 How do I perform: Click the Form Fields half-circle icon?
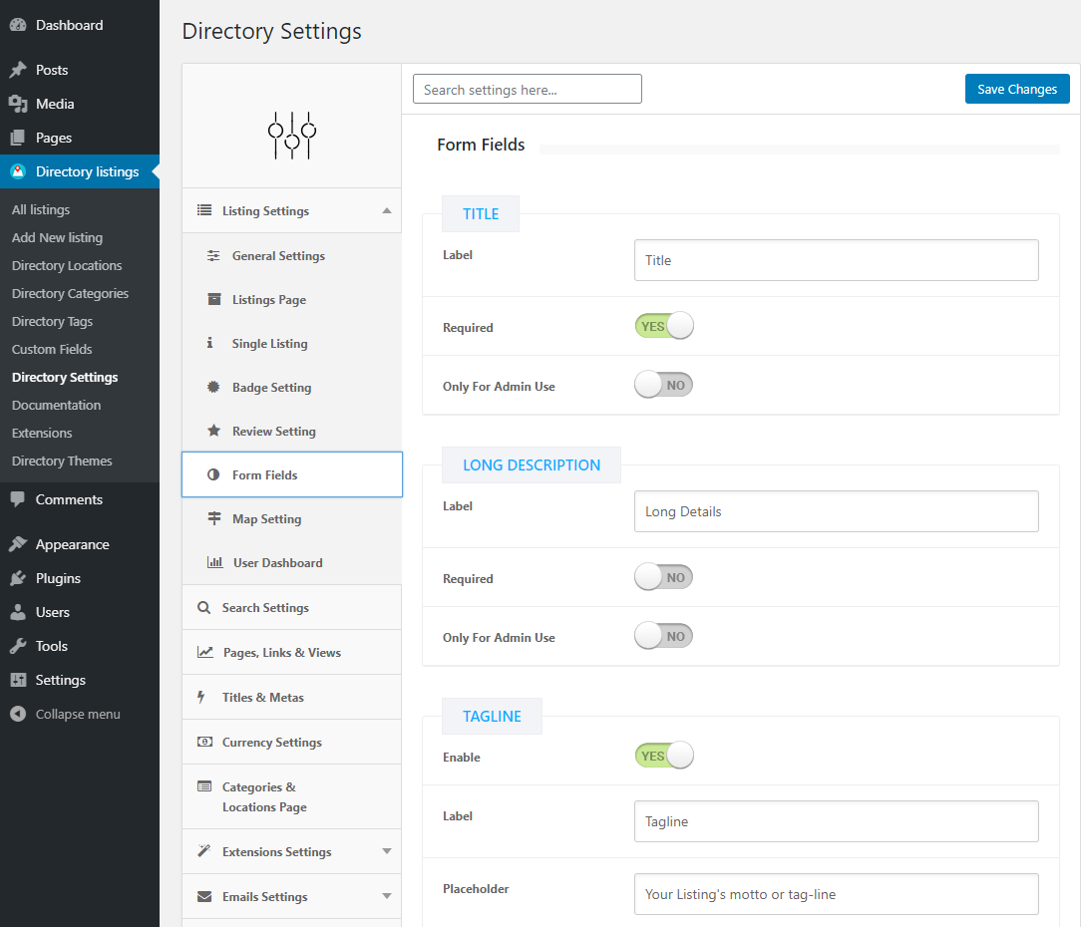(x=213, y=474)
